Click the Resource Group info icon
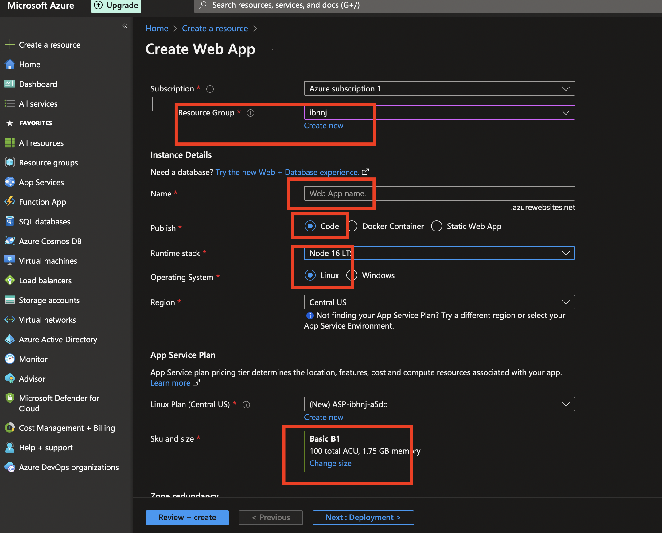662x533 pixels. tap(251, 113)
